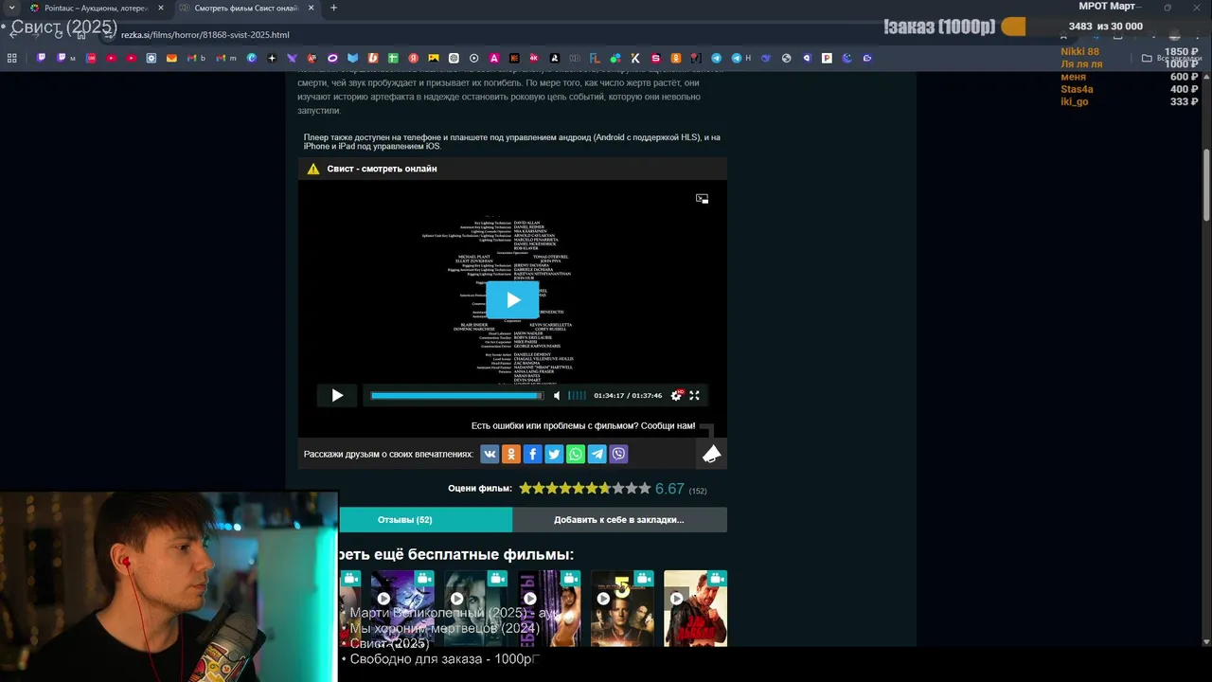Adjust the player volume level bars
The image size is (1212, 682).
pos(577,395)
